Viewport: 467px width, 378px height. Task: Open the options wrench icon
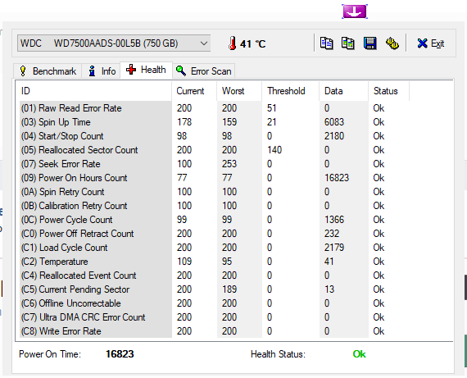click(392, 43)
